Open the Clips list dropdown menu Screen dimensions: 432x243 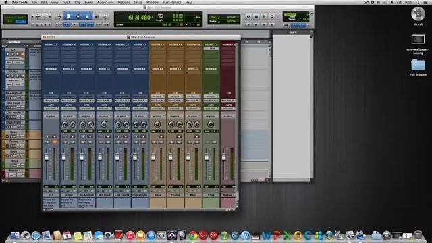pyautogui.click(x=311, y=32)
